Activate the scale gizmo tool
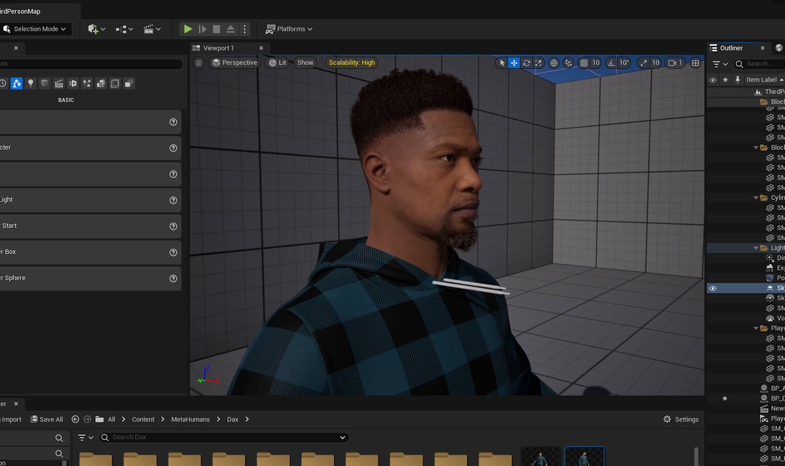The image size is (785, 466). point(538,63)
